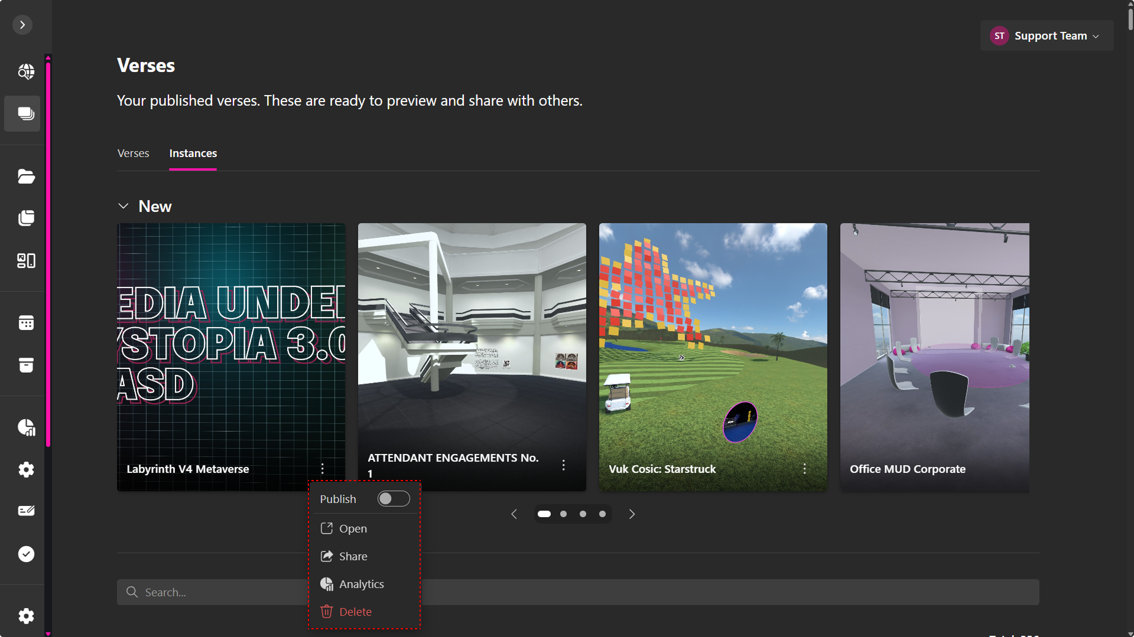Enable the Publish toggle
The height and width of the screenshot is (637, 1134).
pos(392,498)
